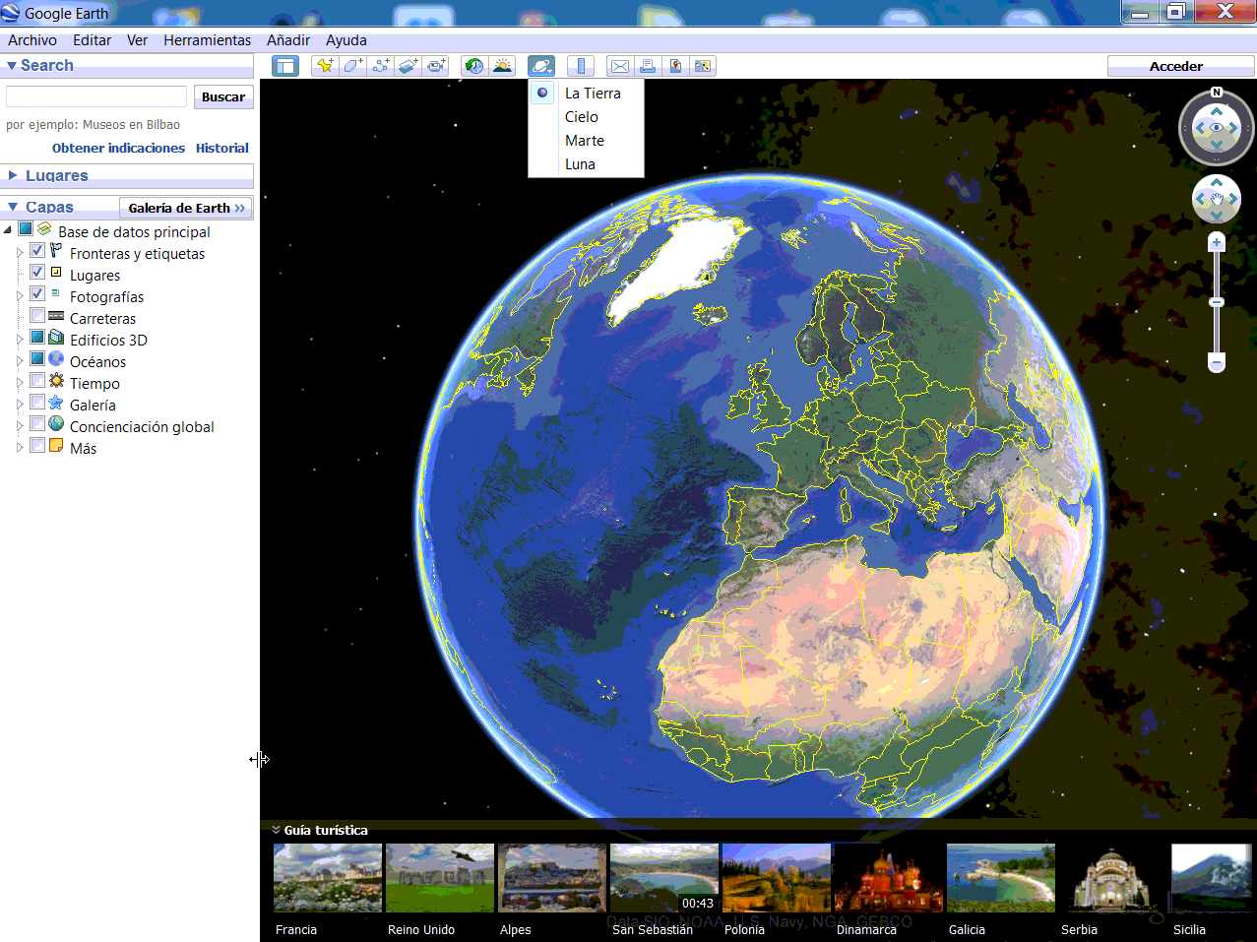The height and width of the screenshot is (942, 1257).
Task: Show historical imagery with the clock icon
Action: point(473,65)
